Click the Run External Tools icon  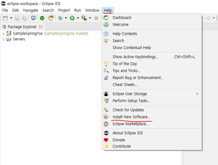coord(84,18)
